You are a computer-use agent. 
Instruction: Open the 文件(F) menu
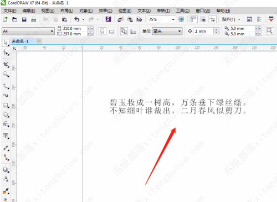[x=10, y=11]
